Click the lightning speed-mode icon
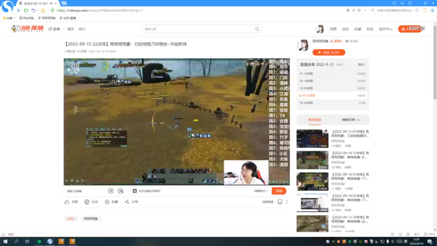437x246 pixels. click(x=353, y=10)
